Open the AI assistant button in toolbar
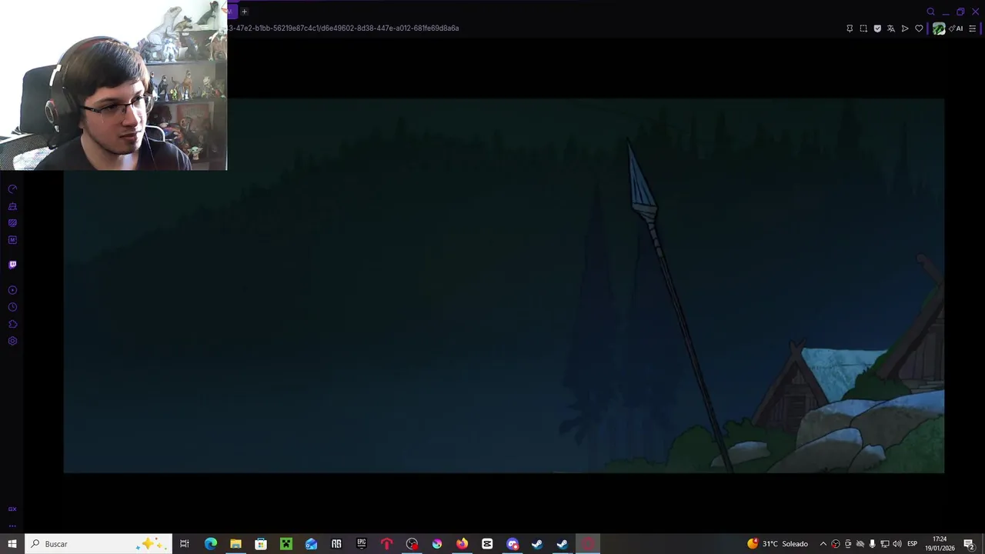 [x=957, y=28]
